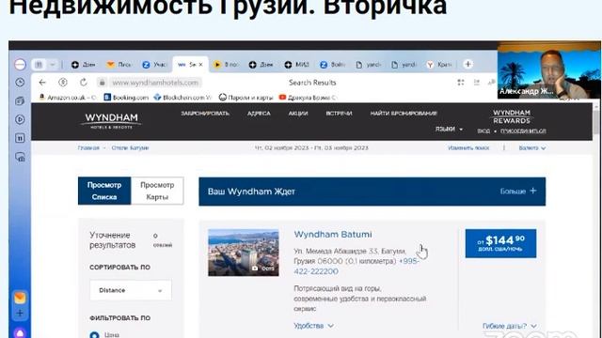The width and height of the screenshot is (602, 338).
Task: Click the padlock site security icon
Action: [102, 83]
